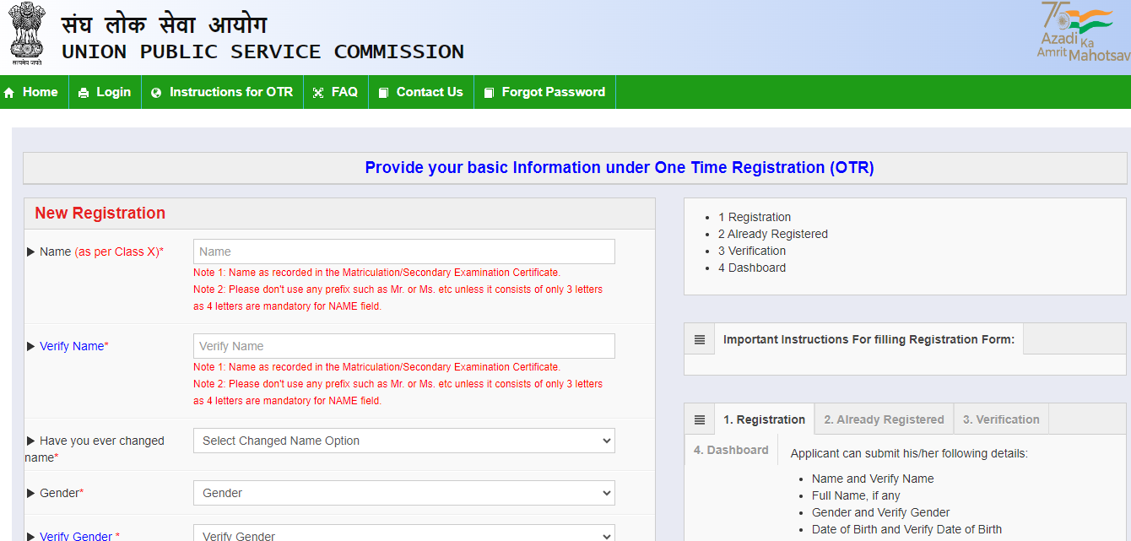This screenshot has width=1131, height=541.
Task: Switch to the 4. Dashboard tab
Action: pyautogui.click(x=731, y=450)
